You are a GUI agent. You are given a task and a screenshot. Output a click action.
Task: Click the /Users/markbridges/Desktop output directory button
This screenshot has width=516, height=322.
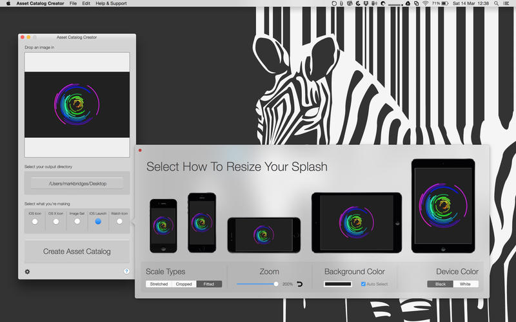(x=77, y=184)
